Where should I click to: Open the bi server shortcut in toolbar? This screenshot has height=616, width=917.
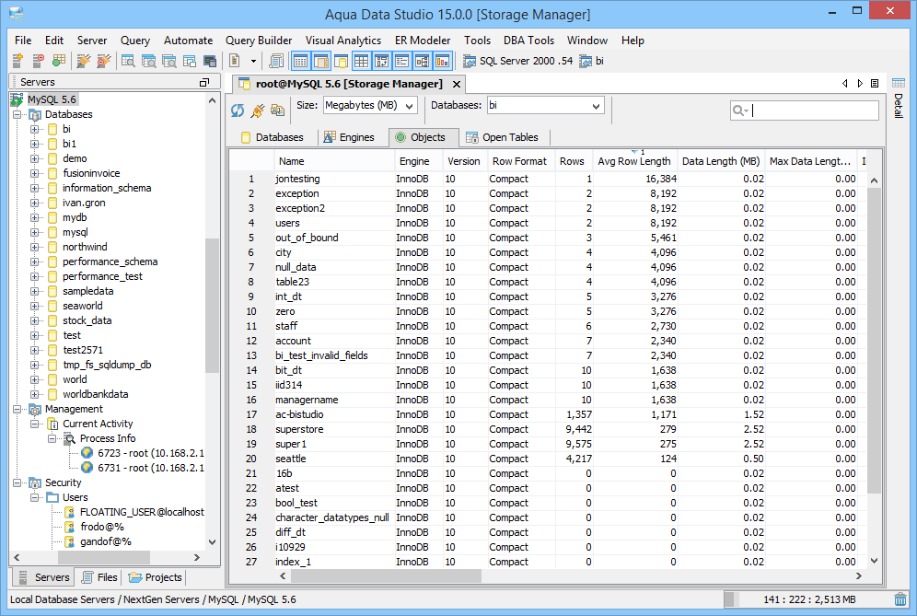click(591, 61)
